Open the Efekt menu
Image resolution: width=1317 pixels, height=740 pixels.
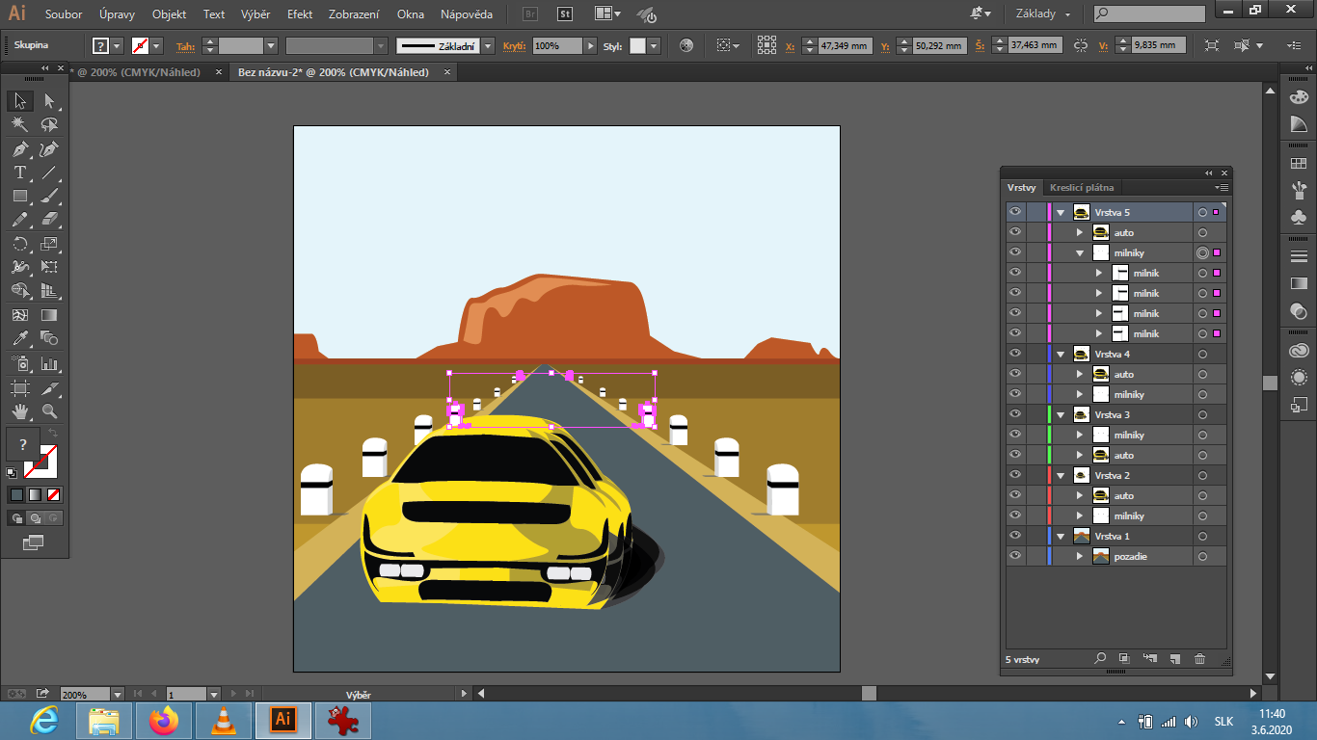point(299,14)
